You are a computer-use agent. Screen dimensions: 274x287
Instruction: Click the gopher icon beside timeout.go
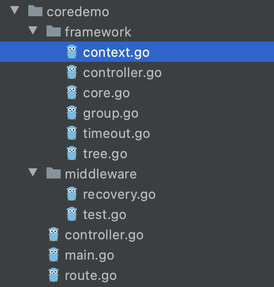click(72, 133)
